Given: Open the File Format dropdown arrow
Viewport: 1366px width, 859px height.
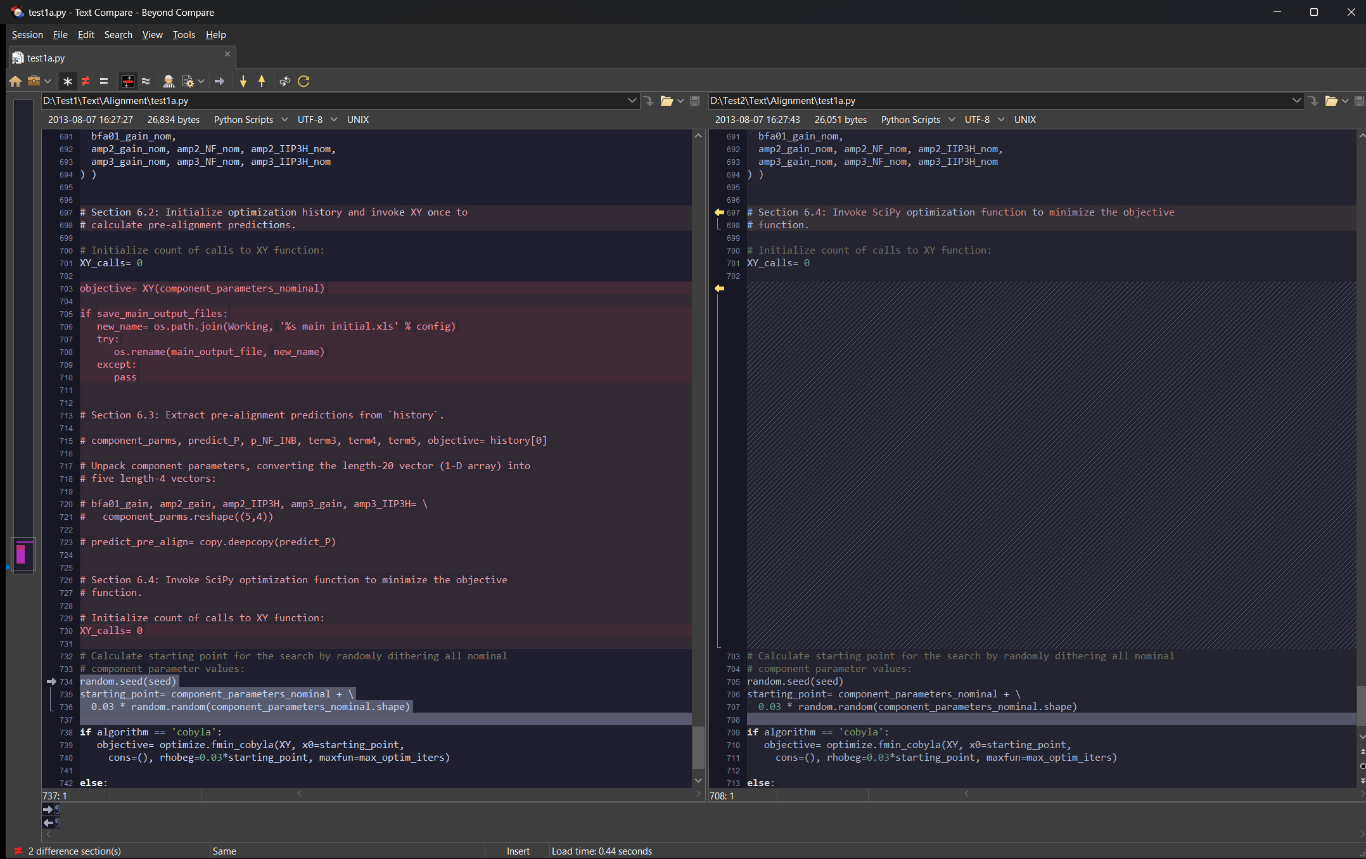Looking at the screenshot, I should point(201,81).
